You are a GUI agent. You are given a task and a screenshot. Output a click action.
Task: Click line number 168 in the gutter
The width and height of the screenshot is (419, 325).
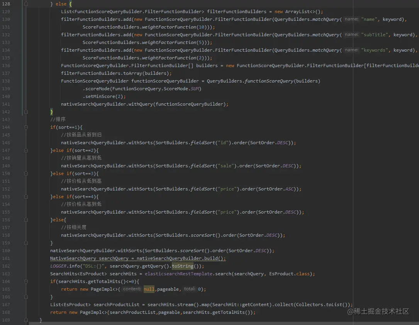click(6, 312)
